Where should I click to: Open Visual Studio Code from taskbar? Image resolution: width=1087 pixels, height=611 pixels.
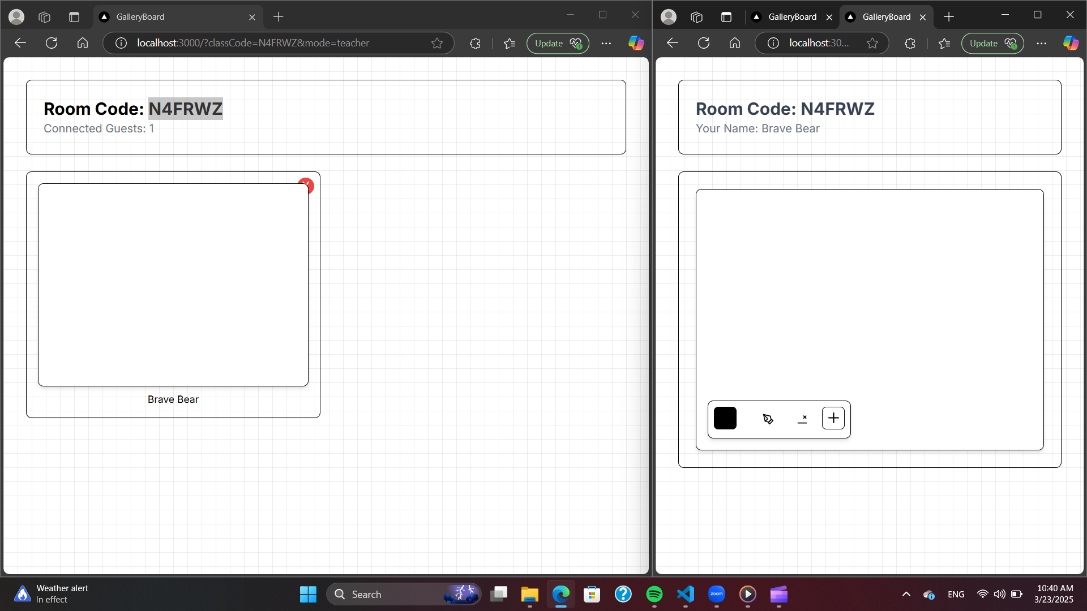pos(685,594)
